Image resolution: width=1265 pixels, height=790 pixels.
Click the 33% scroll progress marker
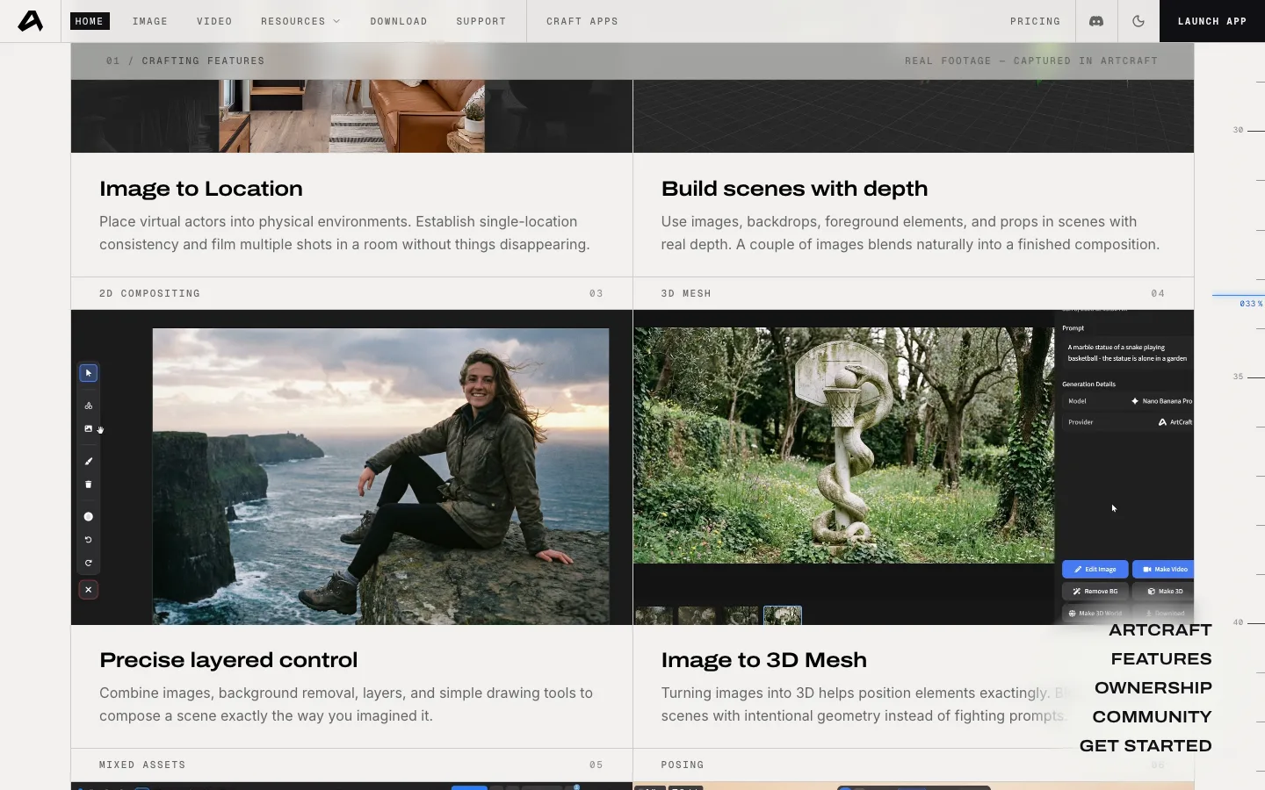coord(1239,300)
